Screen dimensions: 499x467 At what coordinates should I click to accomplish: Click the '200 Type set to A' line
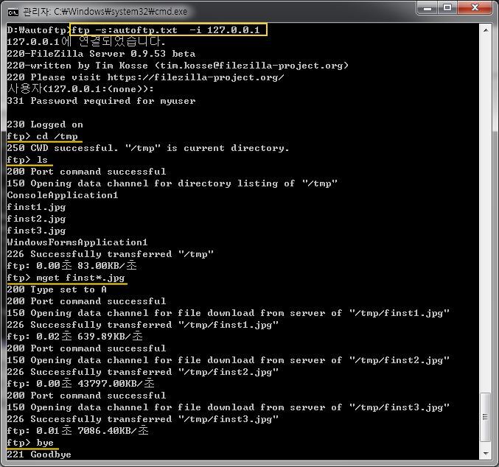point(57,289)
